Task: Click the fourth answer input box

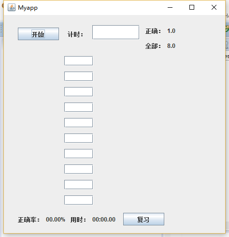Action: [78, 107]
